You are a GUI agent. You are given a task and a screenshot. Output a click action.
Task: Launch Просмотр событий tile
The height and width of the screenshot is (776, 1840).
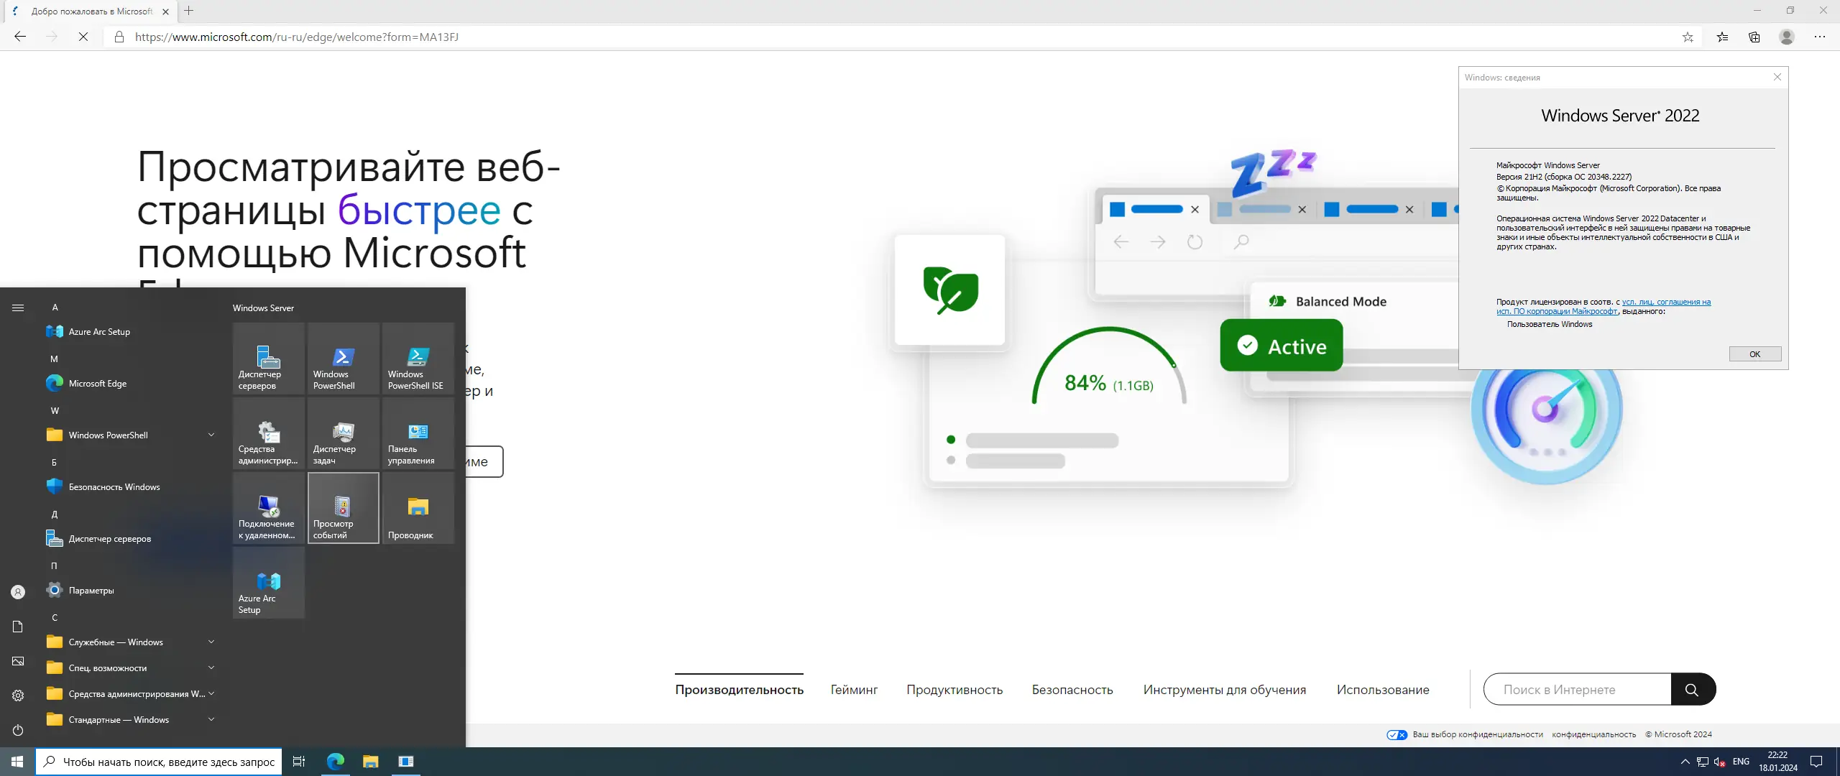pyautogui.click(x=343, y=508)
